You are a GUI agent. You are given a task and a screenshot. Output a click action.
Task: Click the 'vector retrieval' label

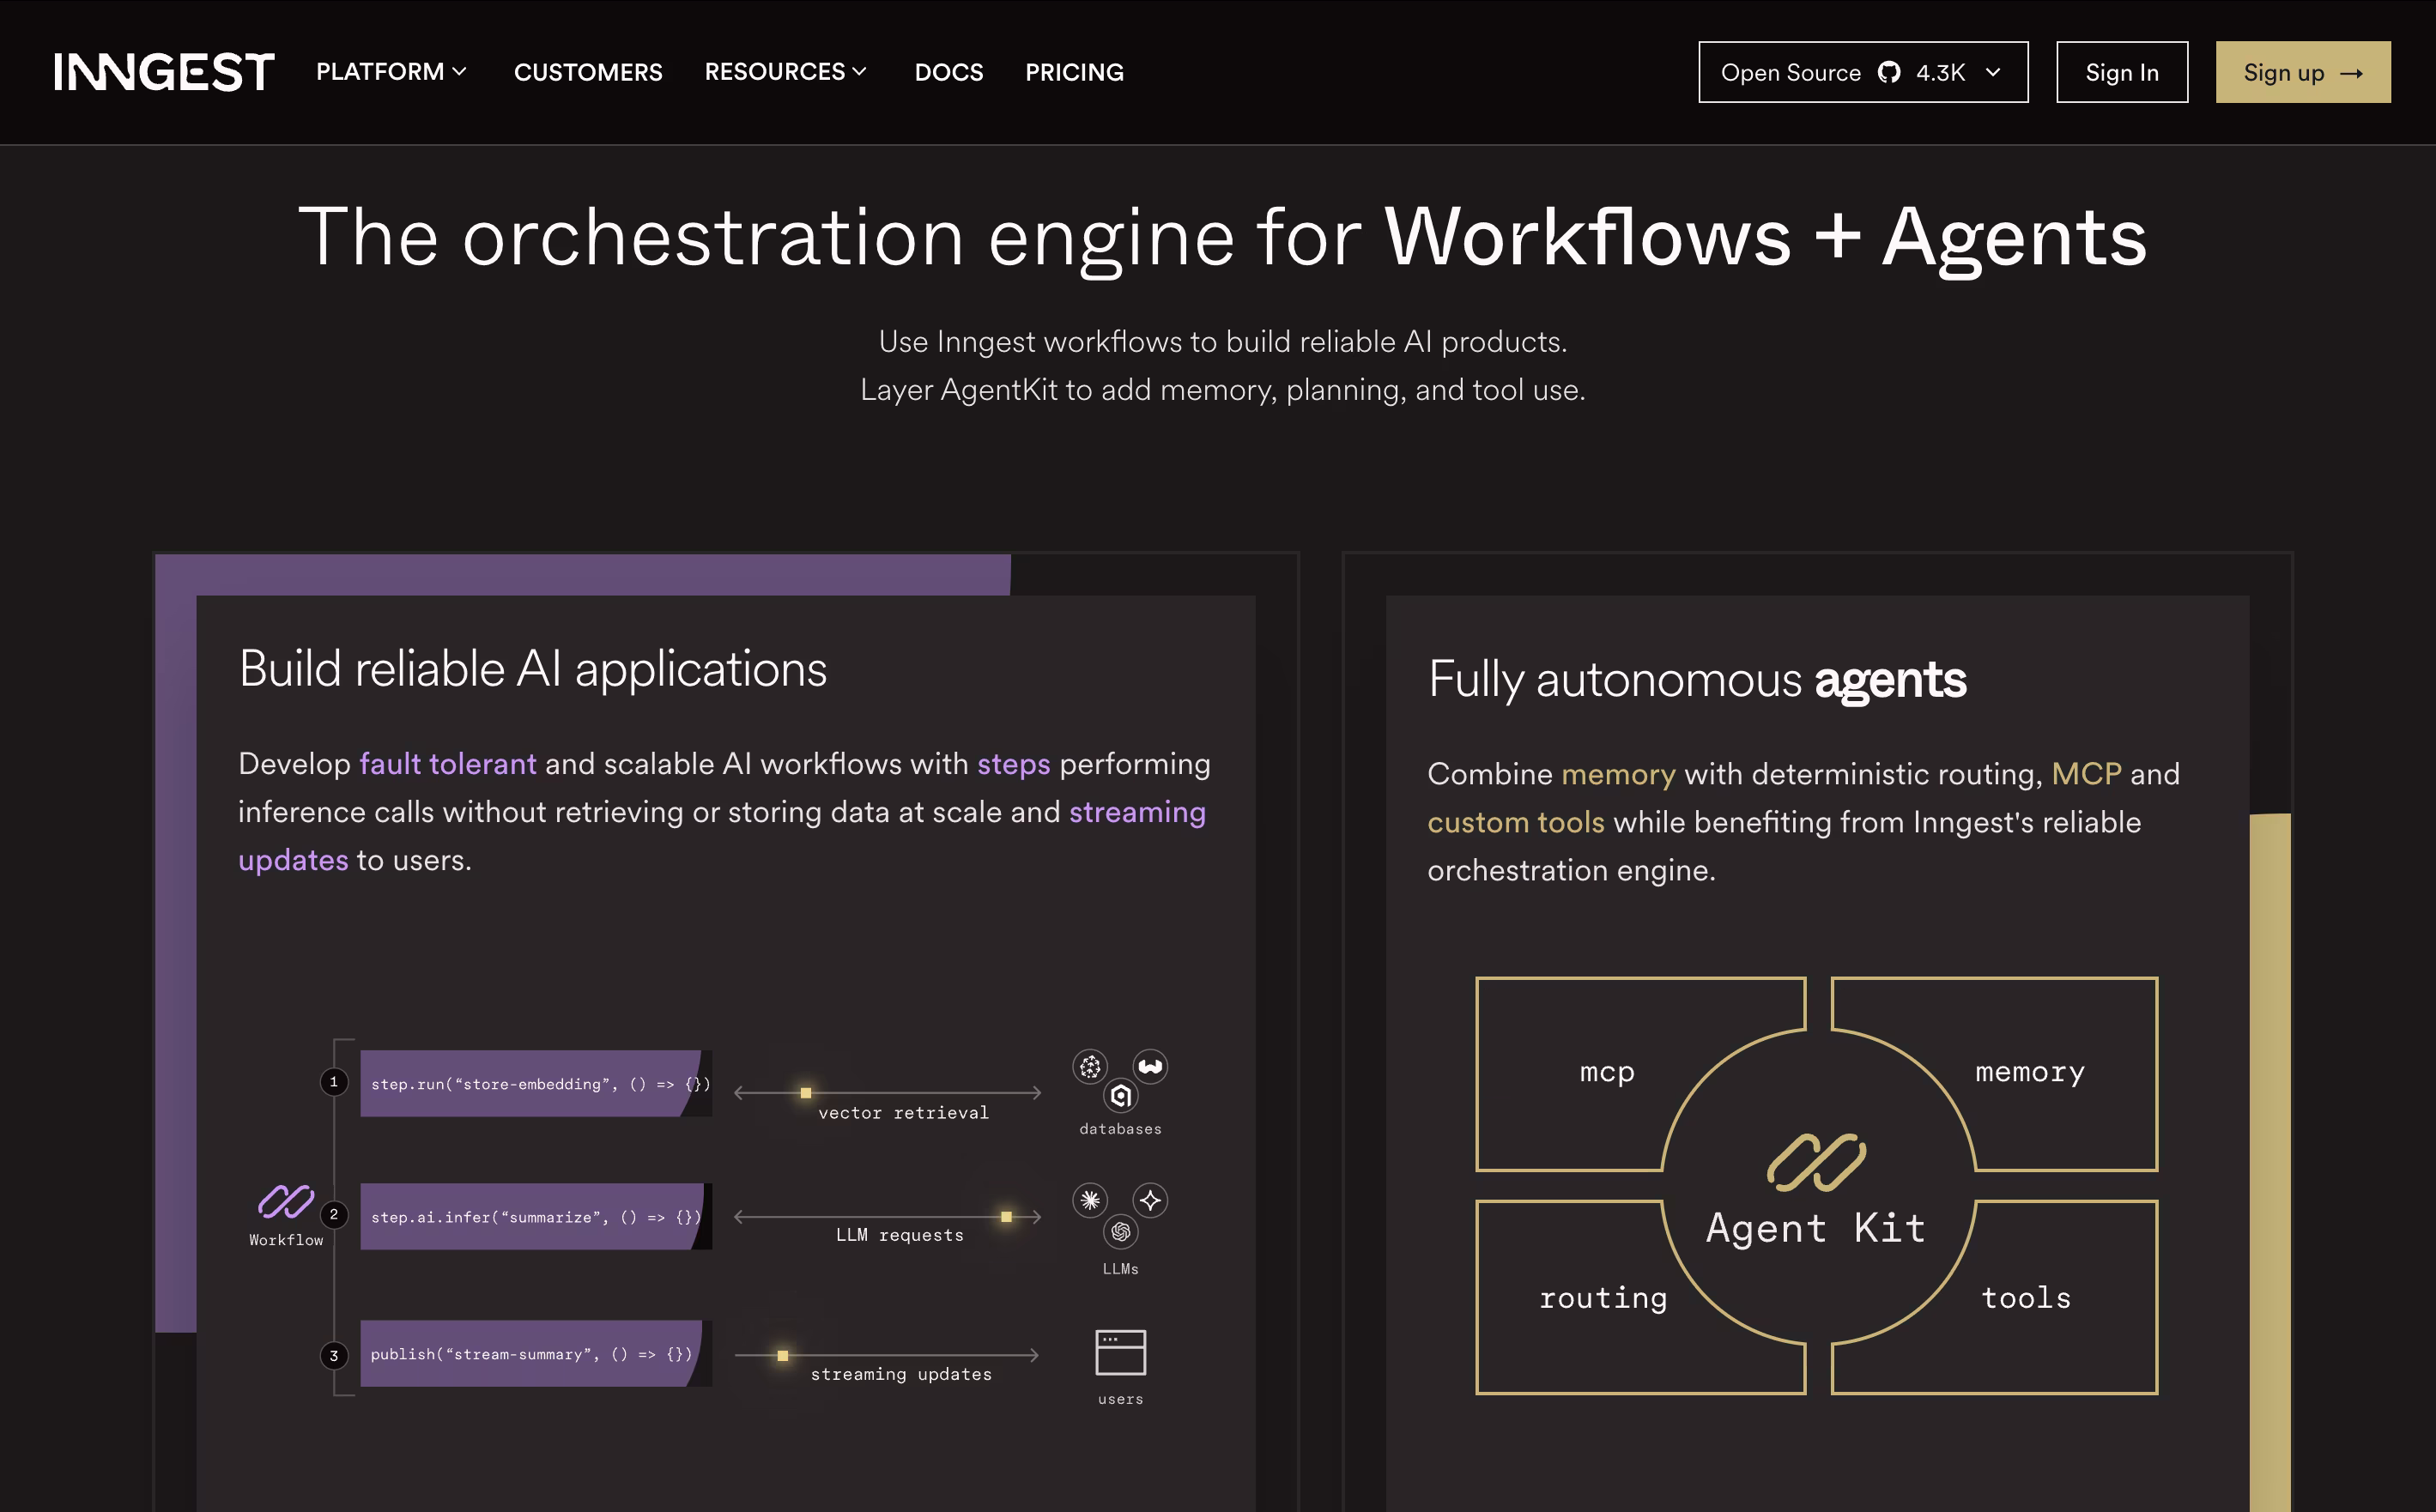point(903,1113)
